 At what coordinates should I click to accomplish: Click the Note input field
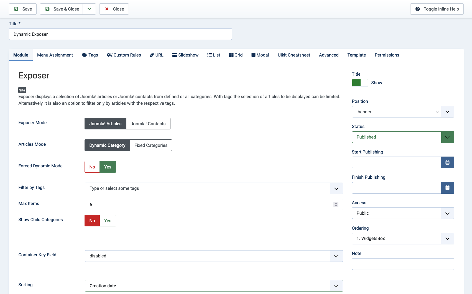click(x=403, y=264)
